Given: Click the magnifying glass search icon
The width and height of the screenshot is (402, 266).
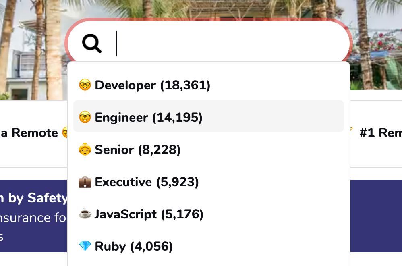Looking at the screenshot, I should (91, 43).
